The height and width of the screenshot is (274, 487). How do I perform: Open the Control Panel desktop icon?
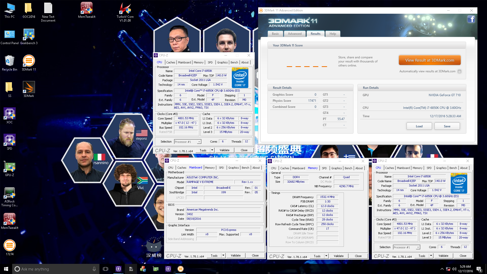coord(10,37)
